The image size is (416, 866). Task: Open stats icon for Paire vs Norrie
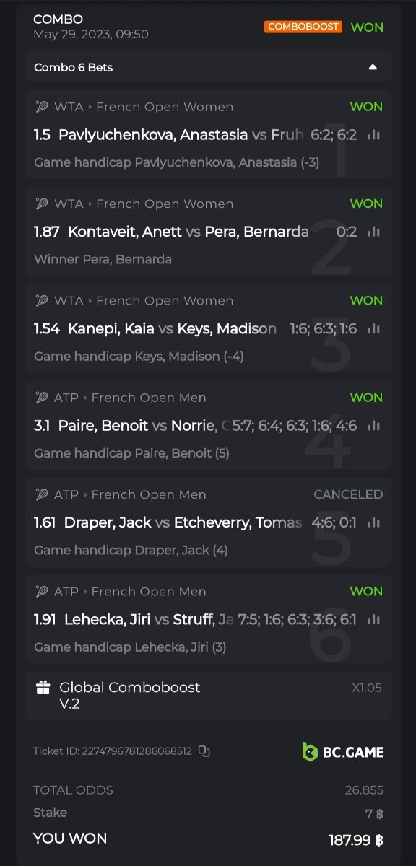373,426
